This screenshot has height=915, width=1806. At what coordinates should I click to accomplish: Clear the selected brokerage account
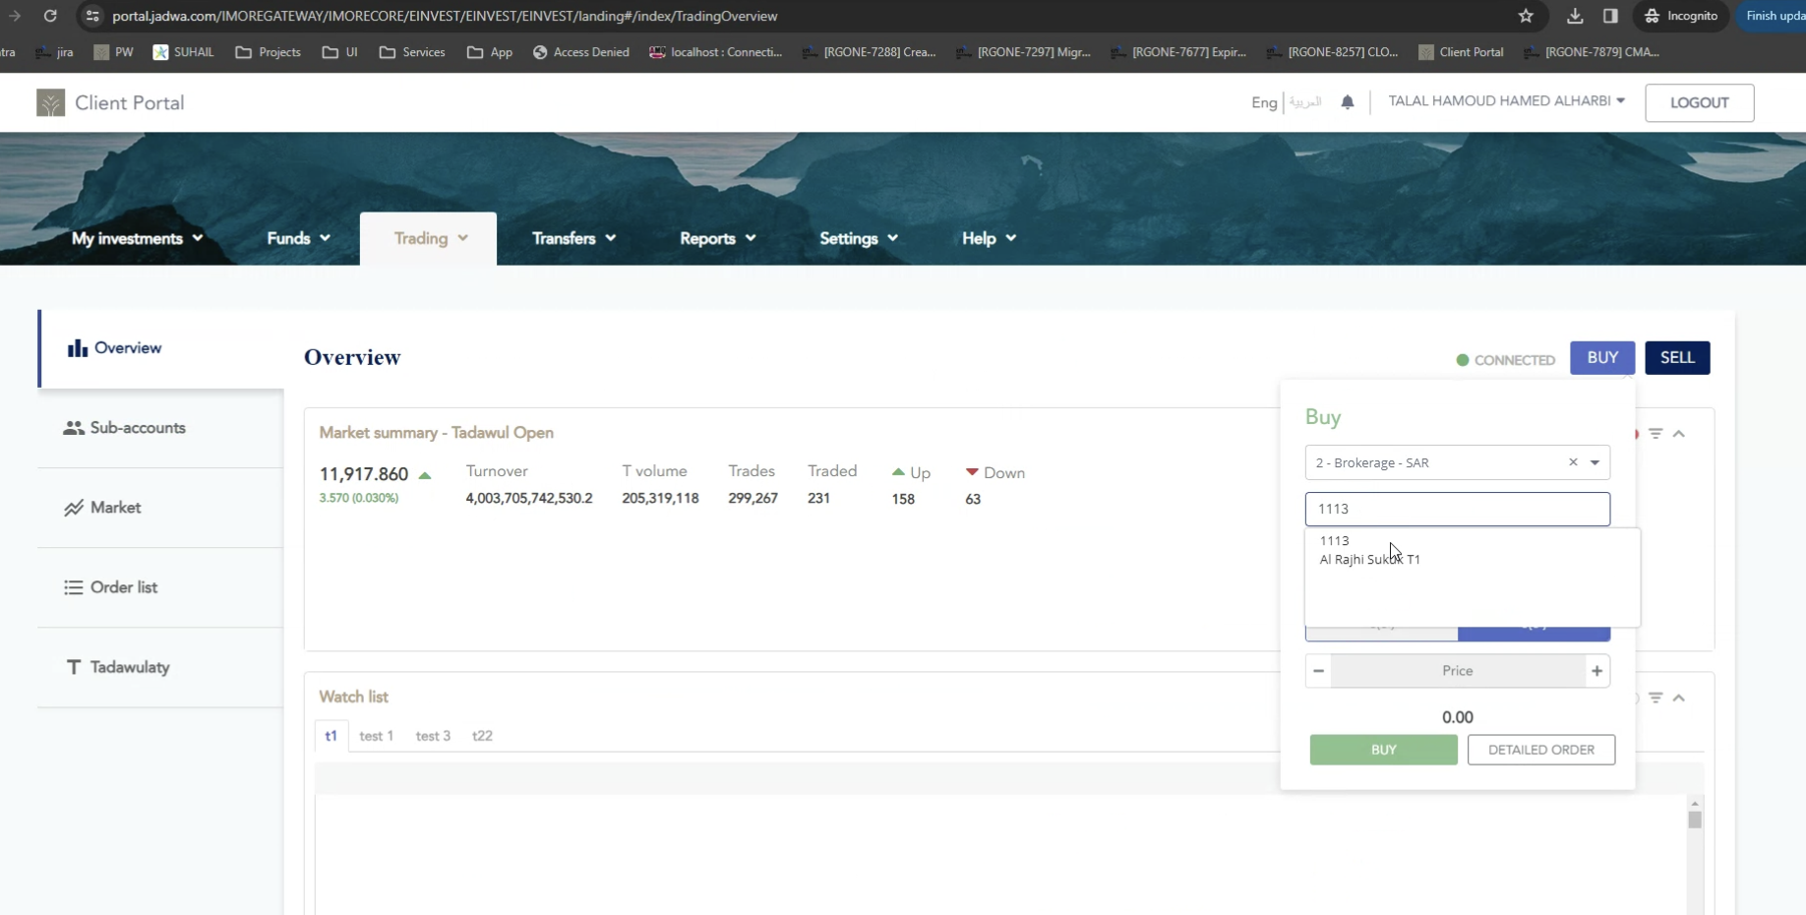(x=1573, y=462)
